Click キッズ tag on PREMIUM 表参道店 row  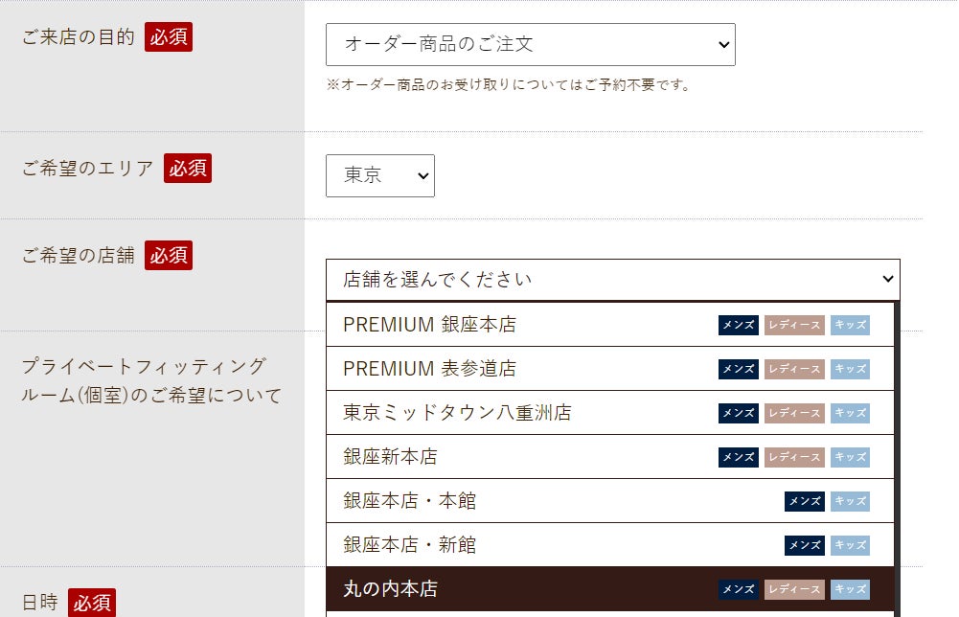[850, 369]
